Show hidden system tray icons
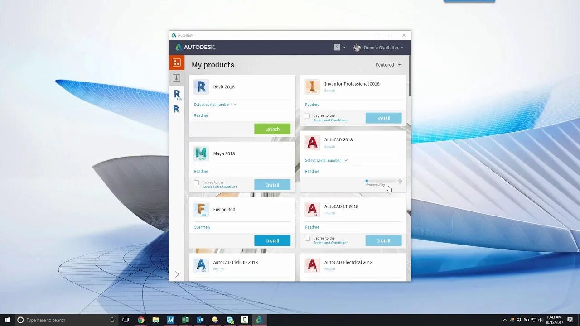This screenshot has width=580, height=326. [504, 320]
